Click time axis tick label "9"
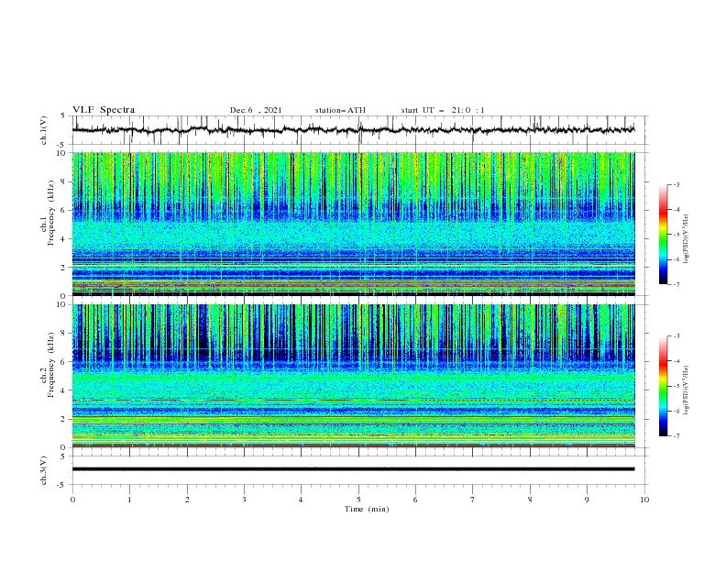Screen dimensions: 726x561 587,500
